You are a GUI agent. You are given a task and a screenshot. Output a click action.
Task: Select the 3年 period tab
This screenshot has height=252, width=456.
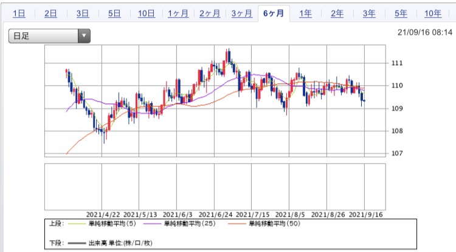369,13
